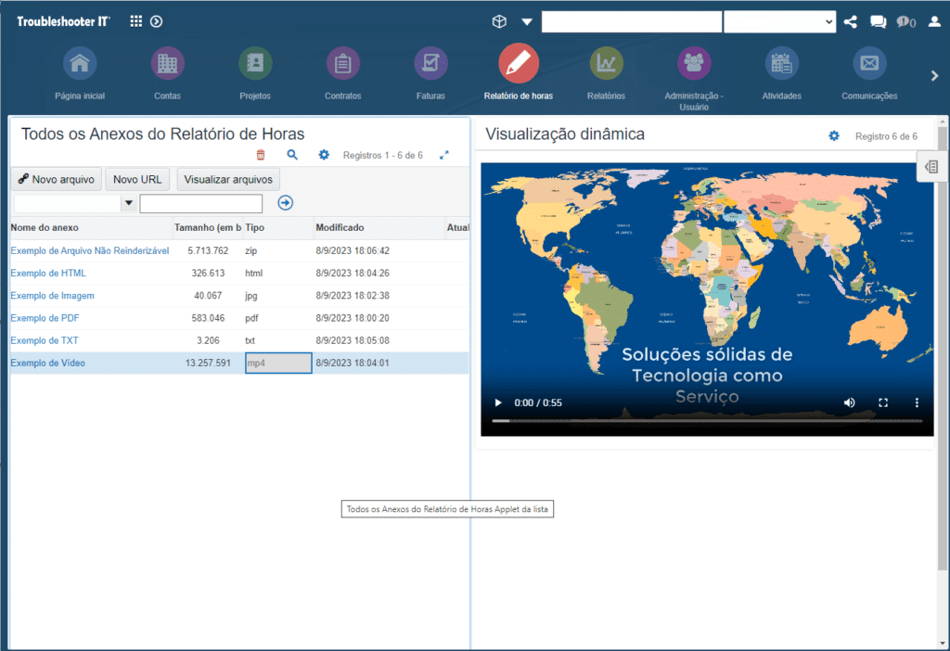Click the Novo arquivo button
The width and height of the screenshot is (950, 651).
[x=57, y=179]
